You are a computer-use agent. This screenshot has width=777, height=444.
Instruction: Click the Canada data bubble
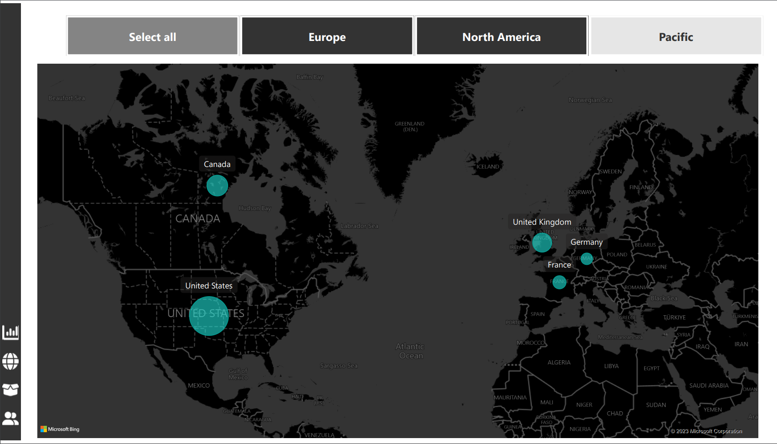[x=217, y=186]
